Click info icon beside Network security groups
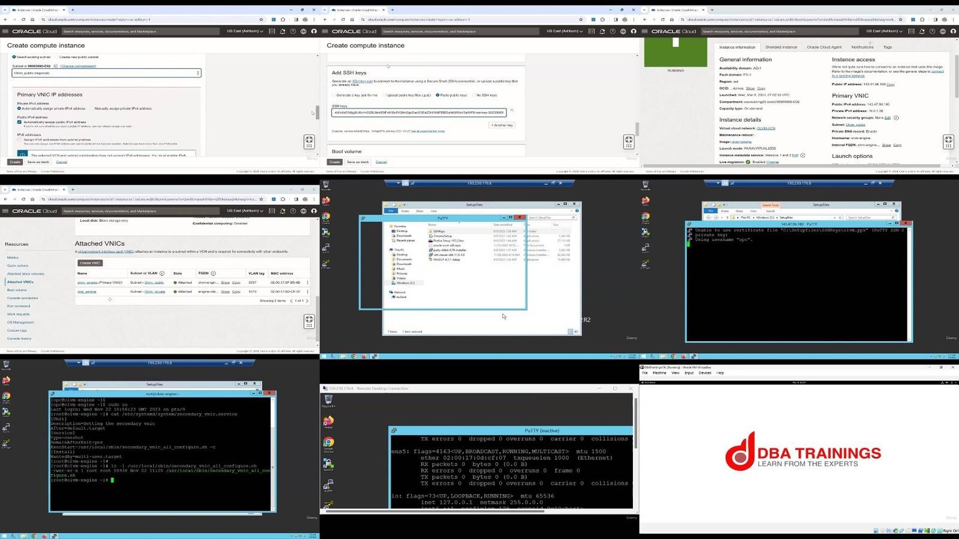This screenshot has height=539, width=959. click(x=896, y=118)
